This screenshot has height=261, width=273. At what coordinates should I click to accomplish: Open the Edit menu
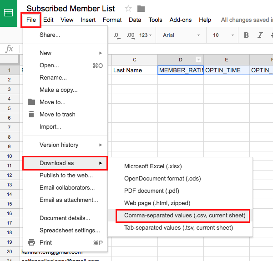pyautogui.click(x=48, y=20)
